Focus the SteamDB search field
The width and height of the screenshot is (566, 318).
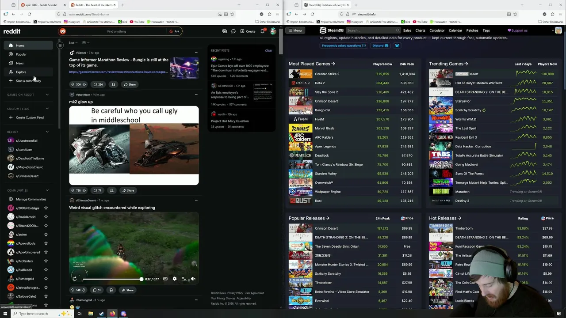tap(373, 30)
